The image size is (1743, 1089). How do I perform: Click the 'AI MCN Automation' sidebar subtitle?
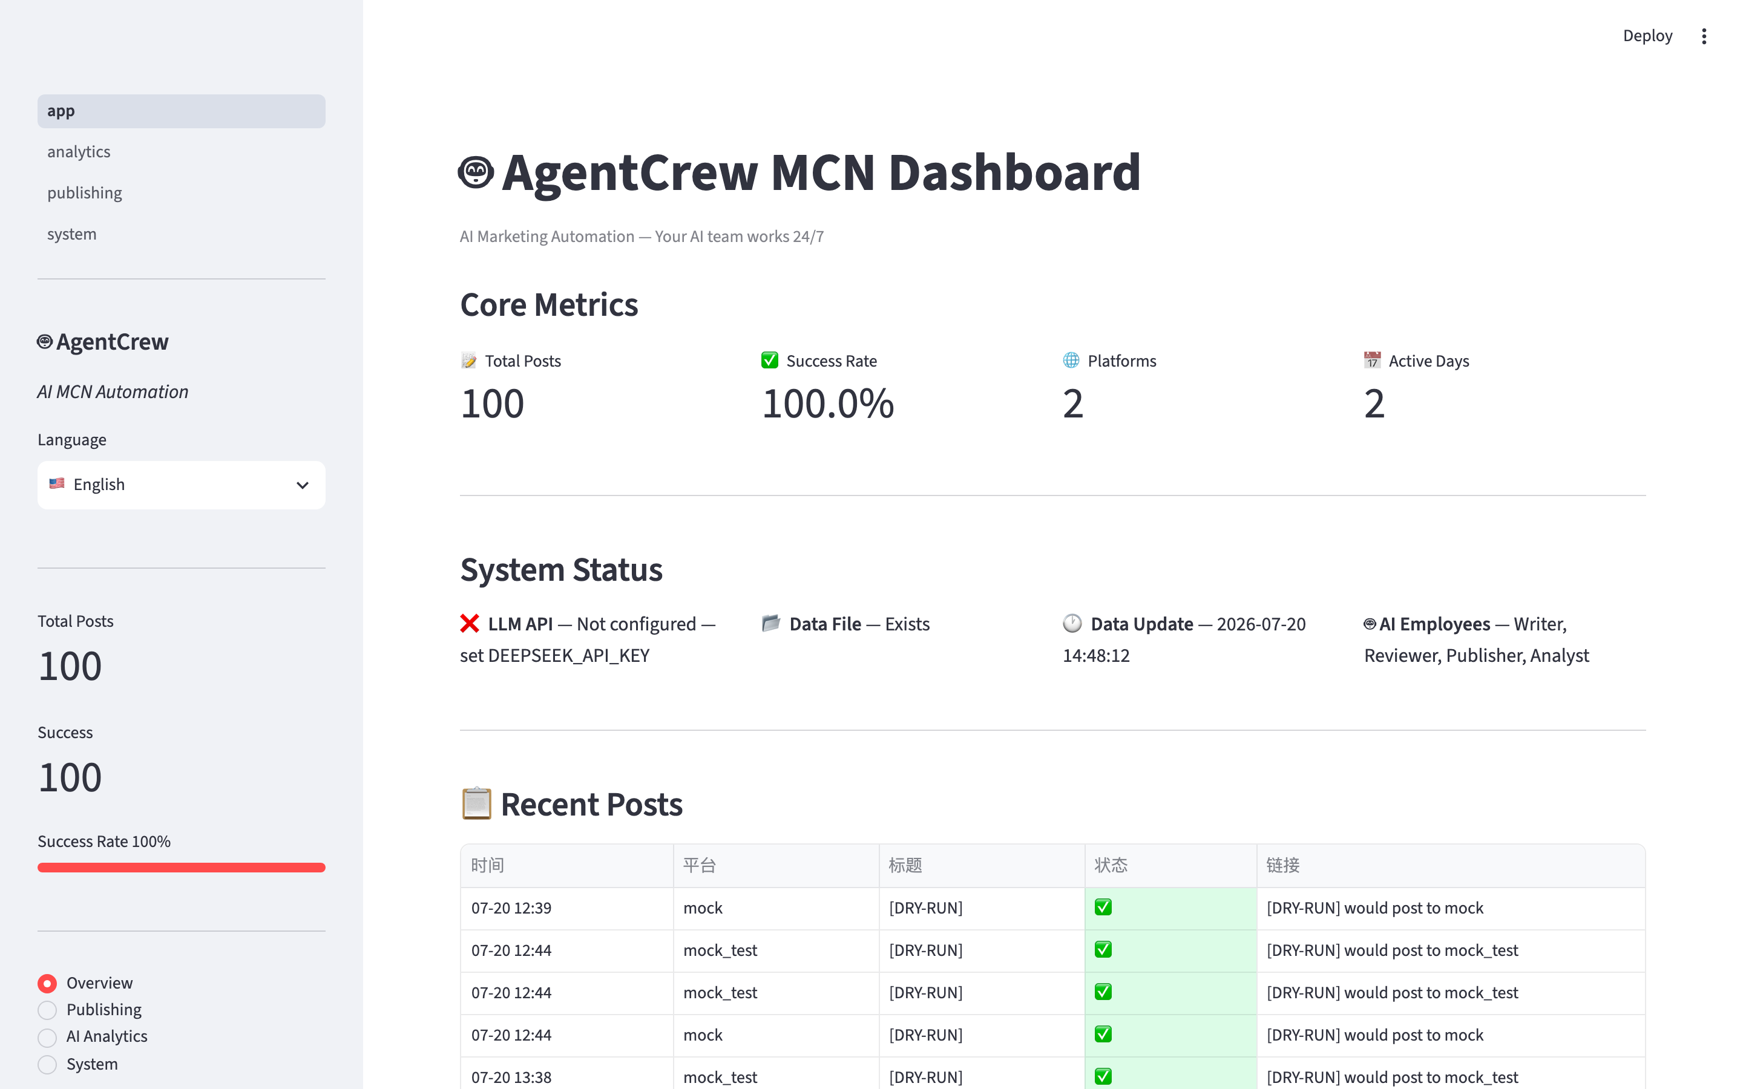[113, 392]
